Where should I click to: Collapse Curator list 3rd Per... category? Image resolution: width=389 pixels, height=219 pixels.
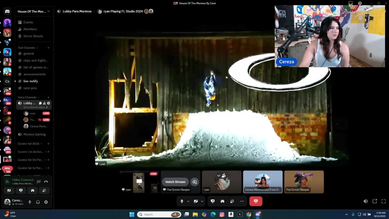click(x=31, y=160)
